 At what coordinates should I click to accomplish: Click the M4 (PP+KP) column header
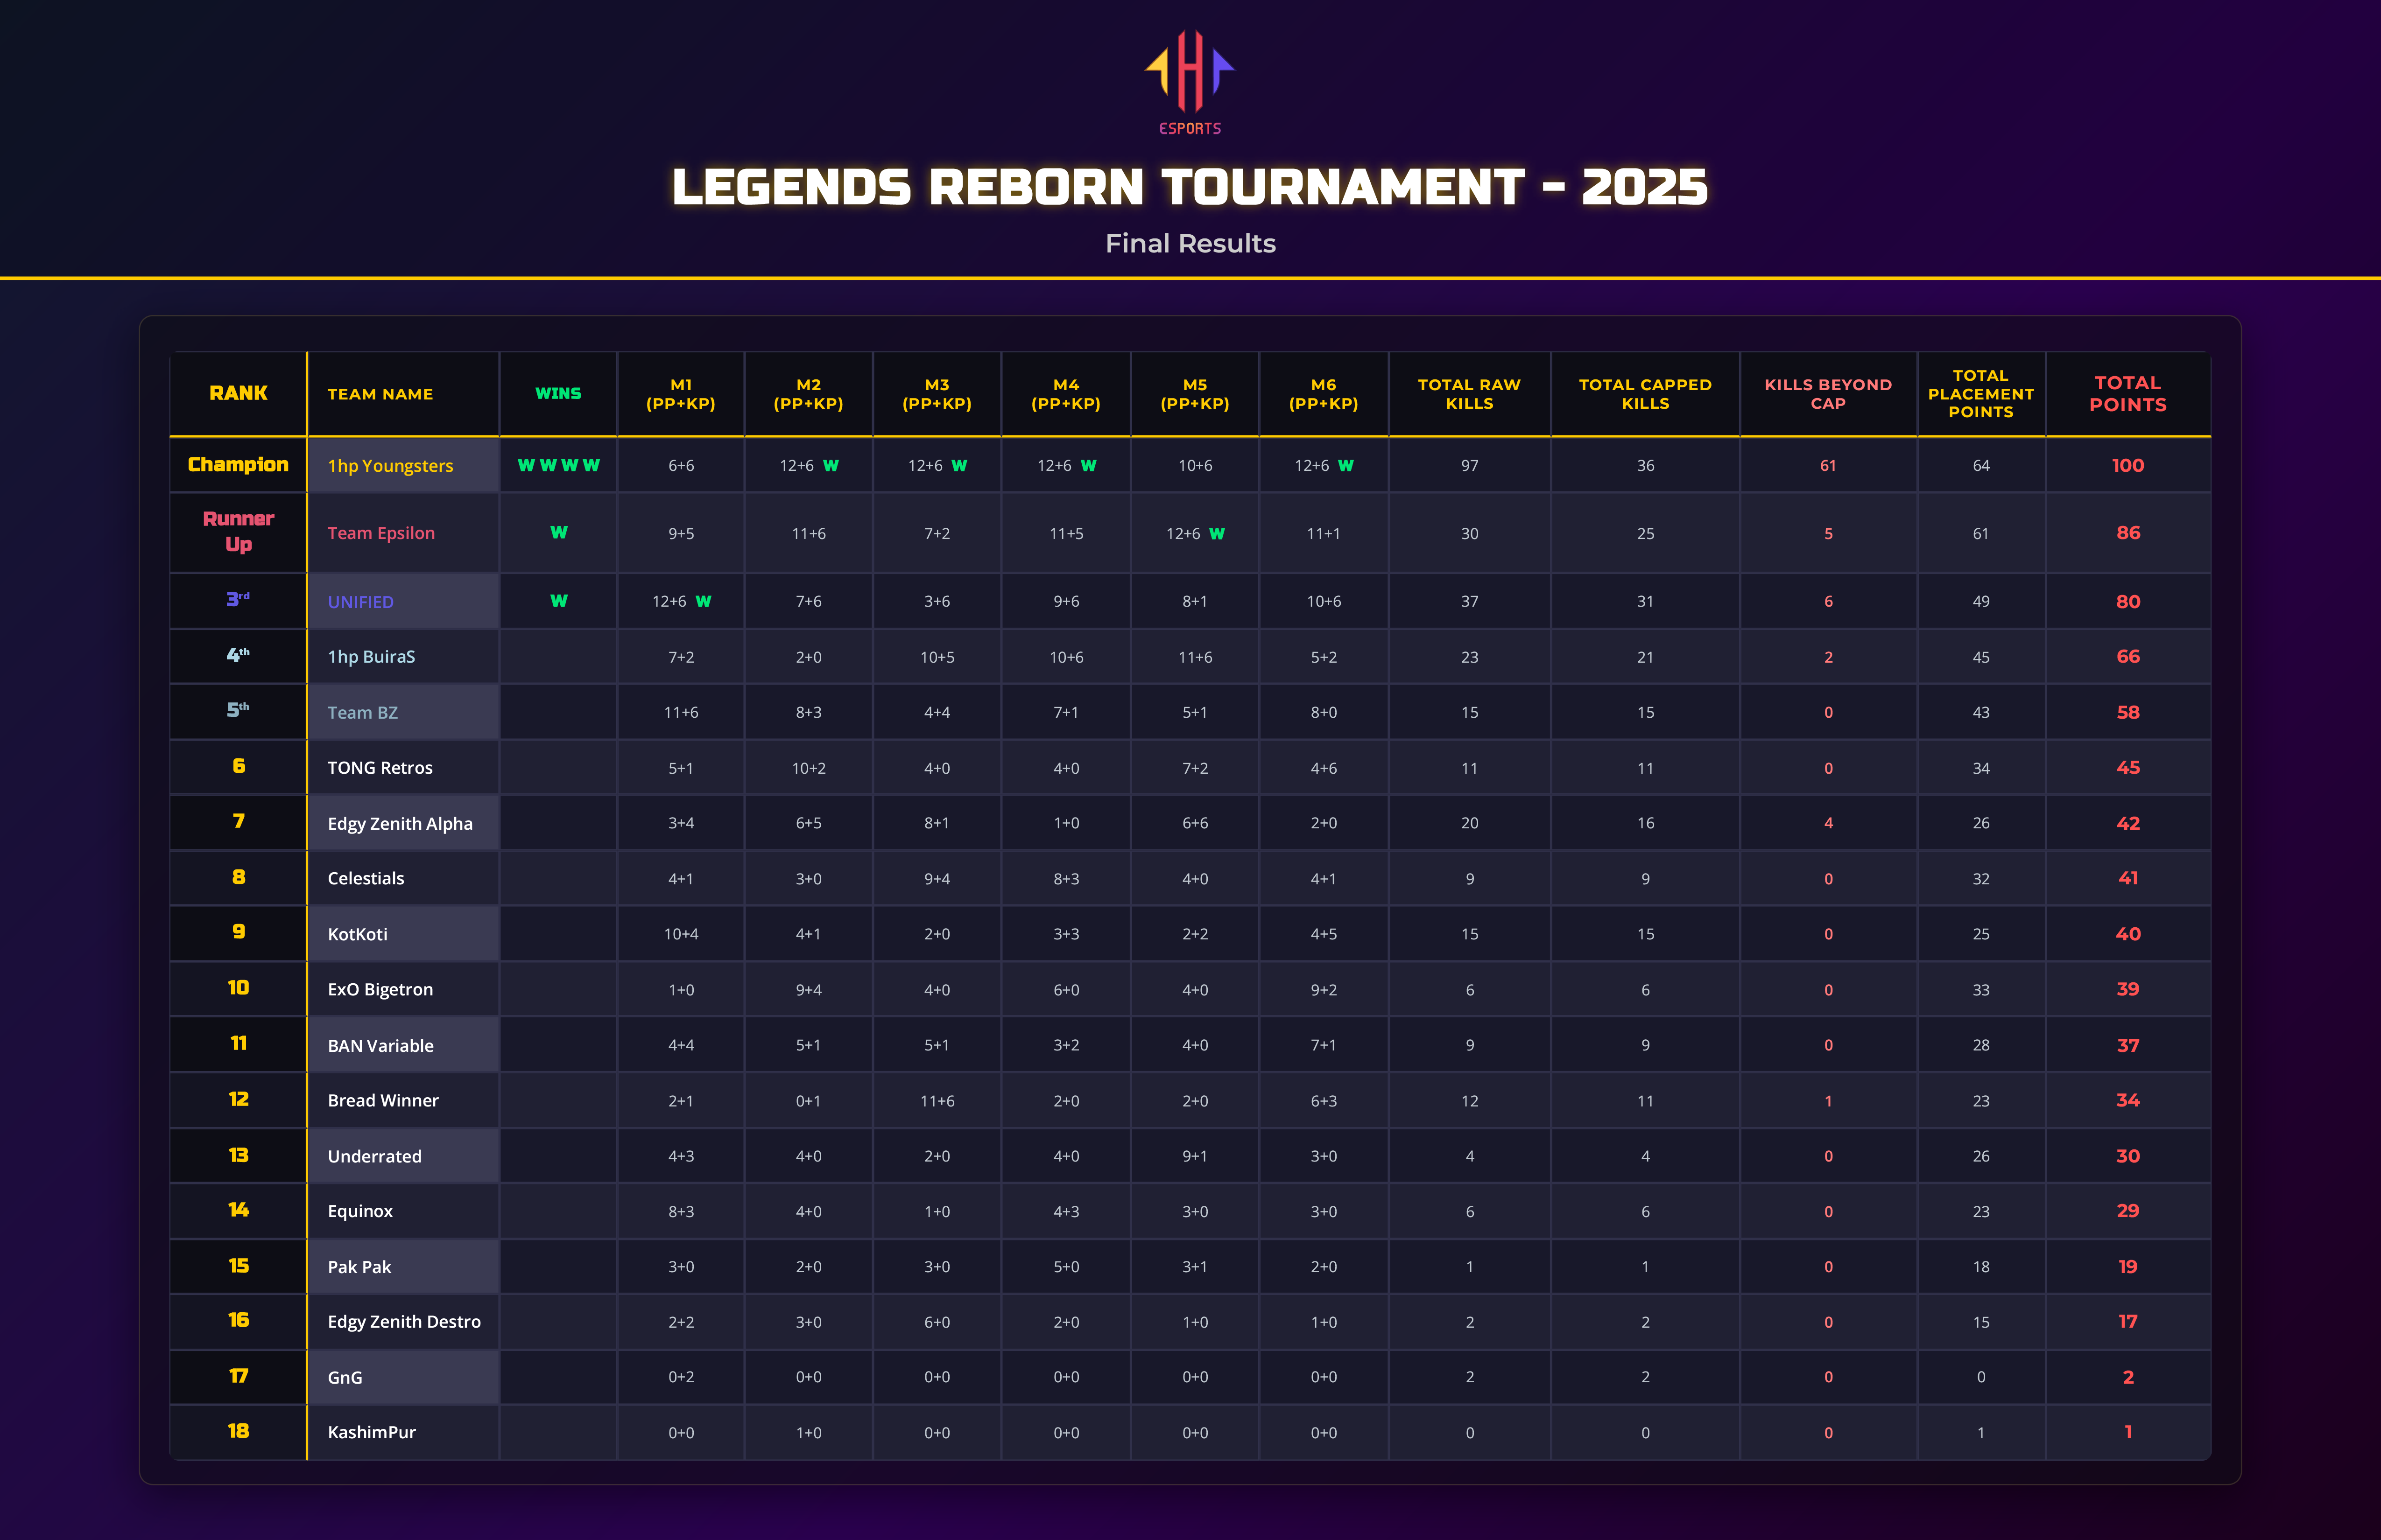[1065, 393]
